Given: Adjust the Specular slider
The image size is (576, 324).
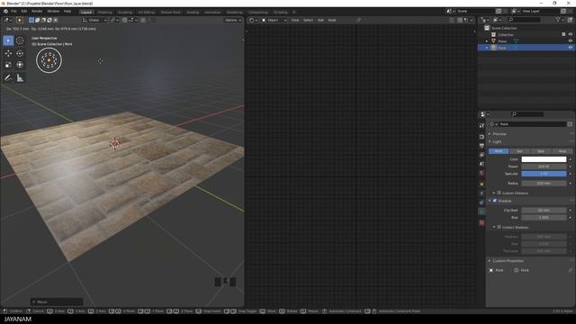Looking at the screenshot, I should 544,174.
